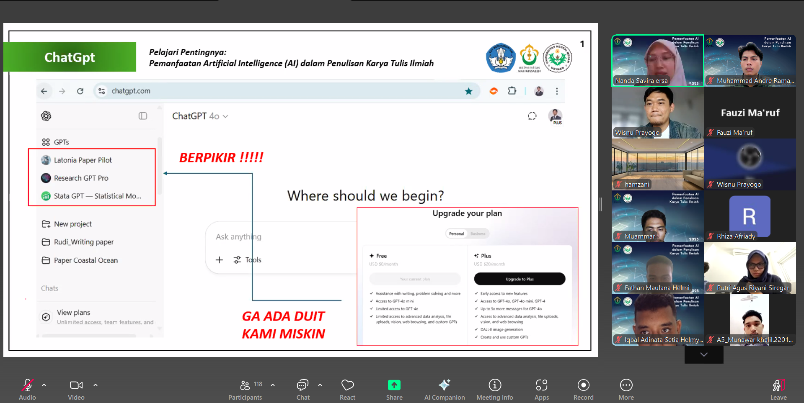Click the green Share screen button
The width and height of the screenshot is (804, 403).
(x=394, y=389)
